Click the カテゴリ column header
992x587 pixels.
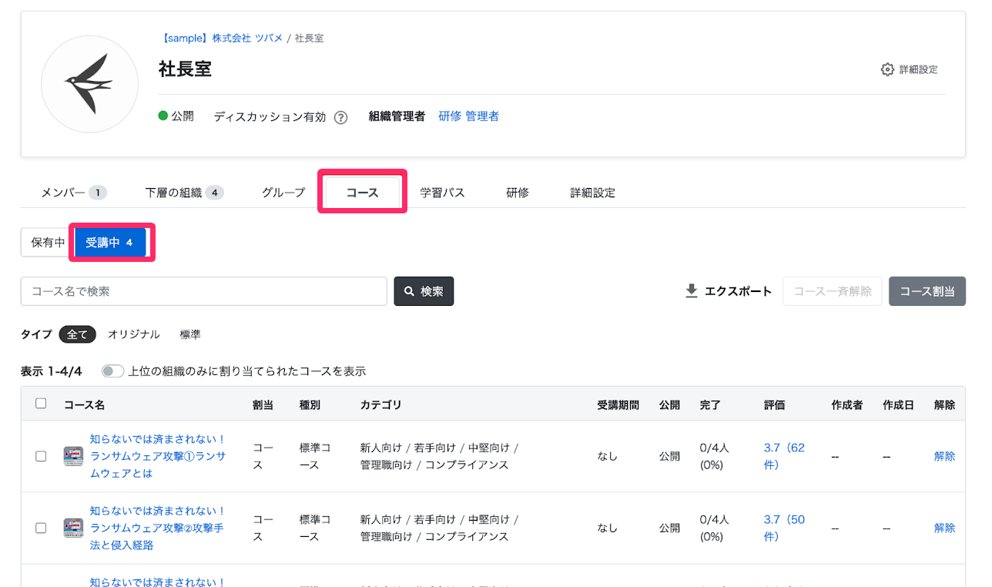click(x=380, y=404)
